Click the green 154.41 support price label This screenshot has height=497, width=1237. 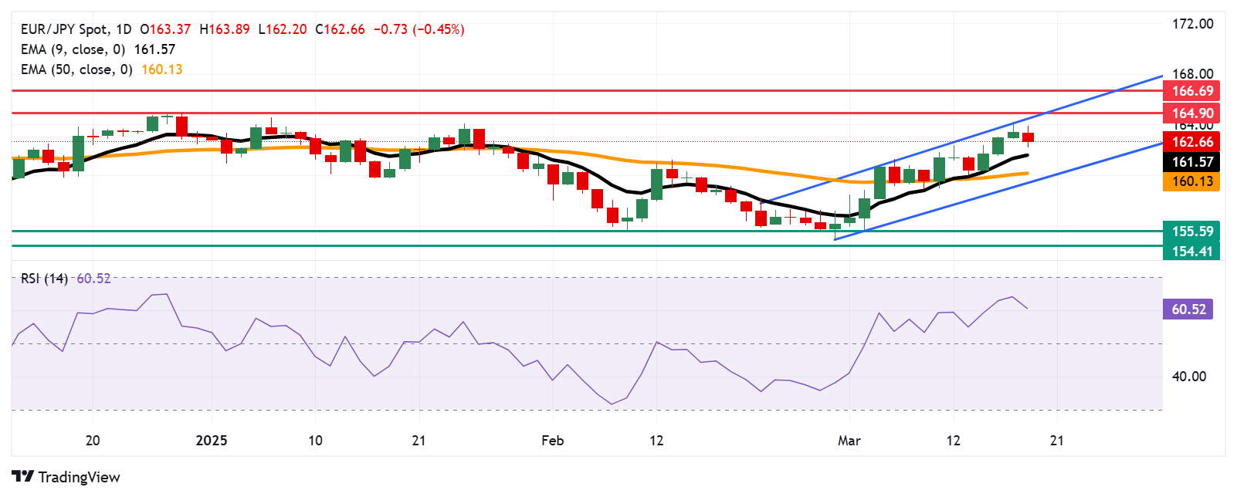(x=1191, y=251)
